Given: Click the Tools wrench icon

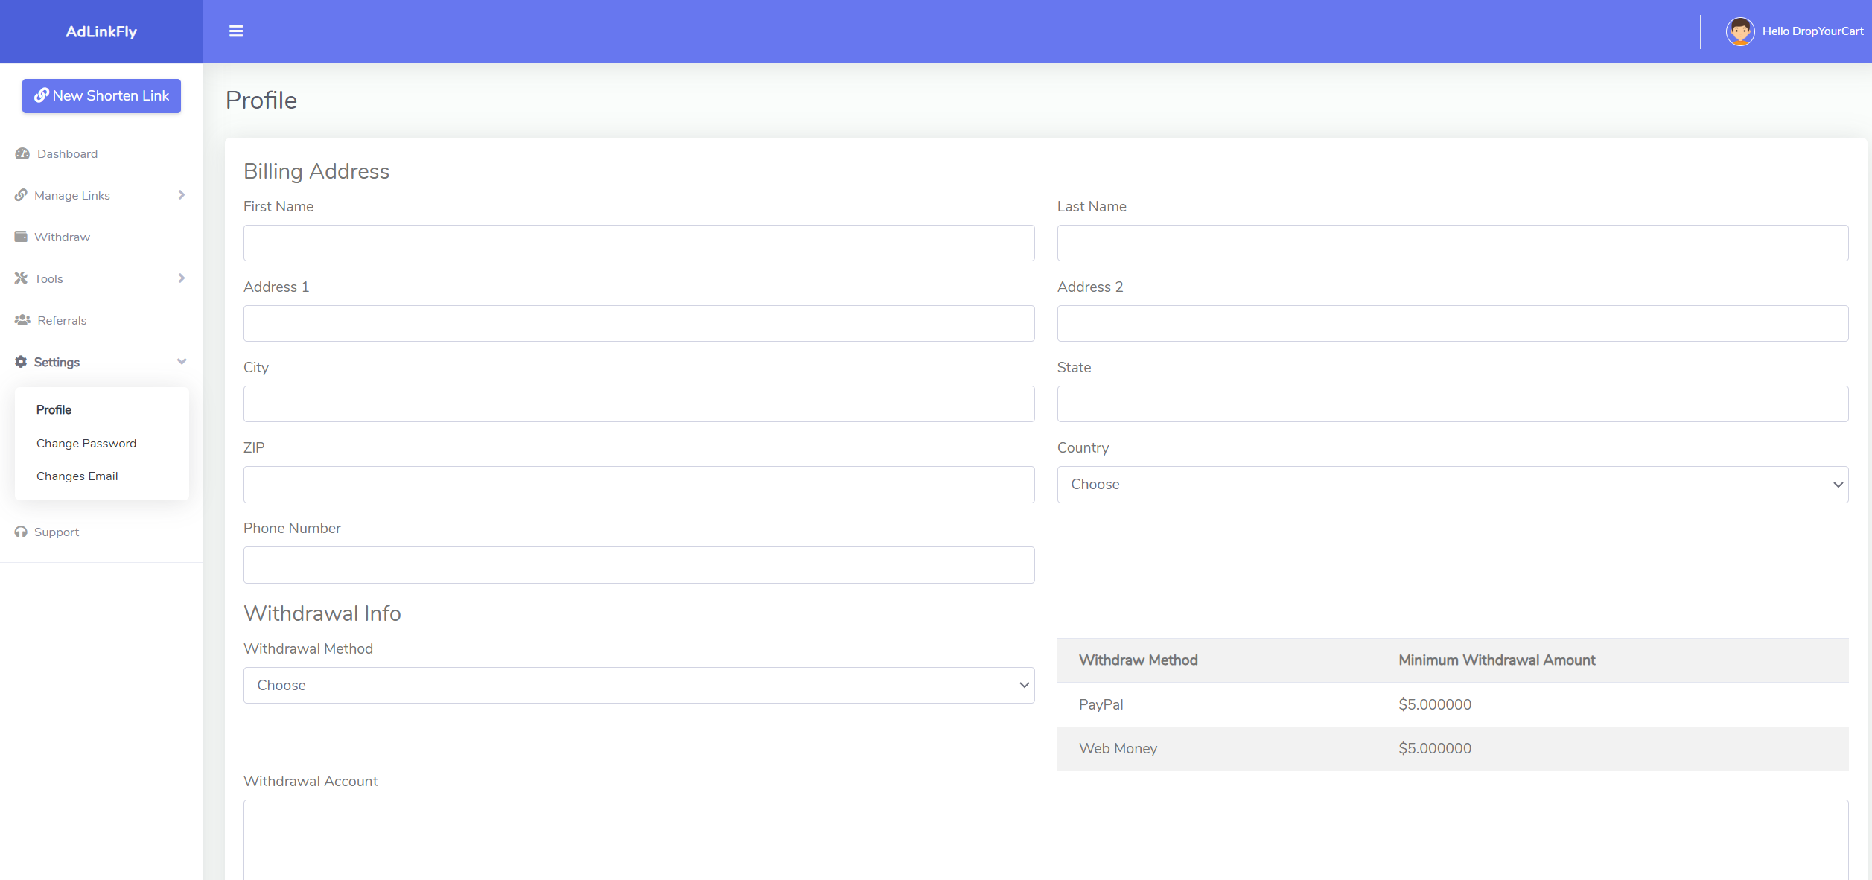Looking at the screenshot, I should pyautogui.click(x=21, y=278).
